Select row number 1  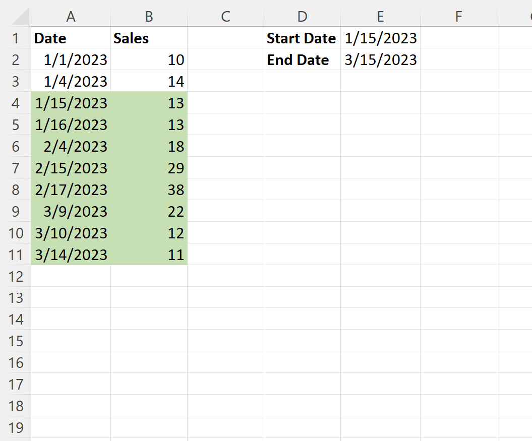point(16,38)
